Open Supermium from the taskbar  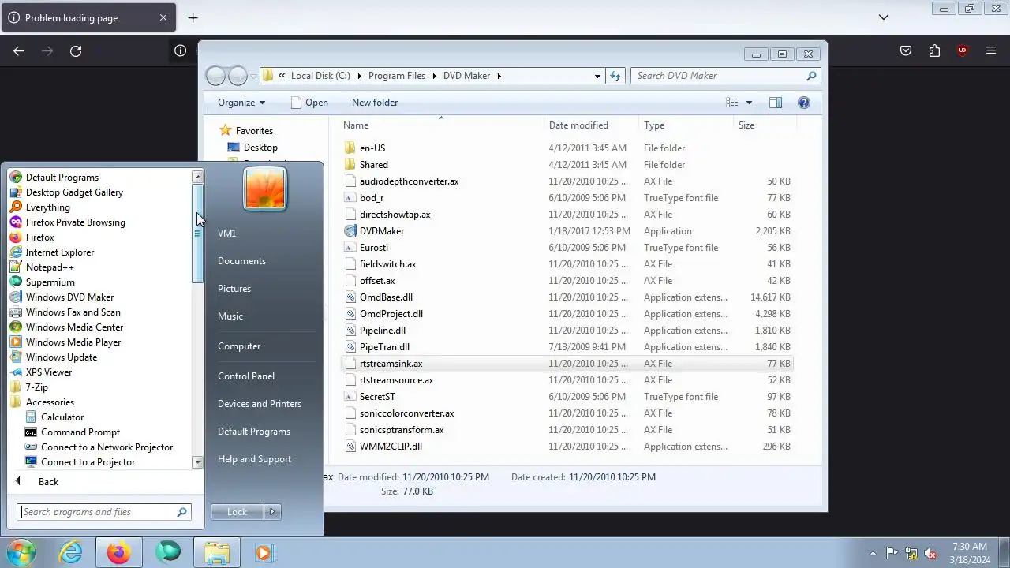click(x=167, y=553)
